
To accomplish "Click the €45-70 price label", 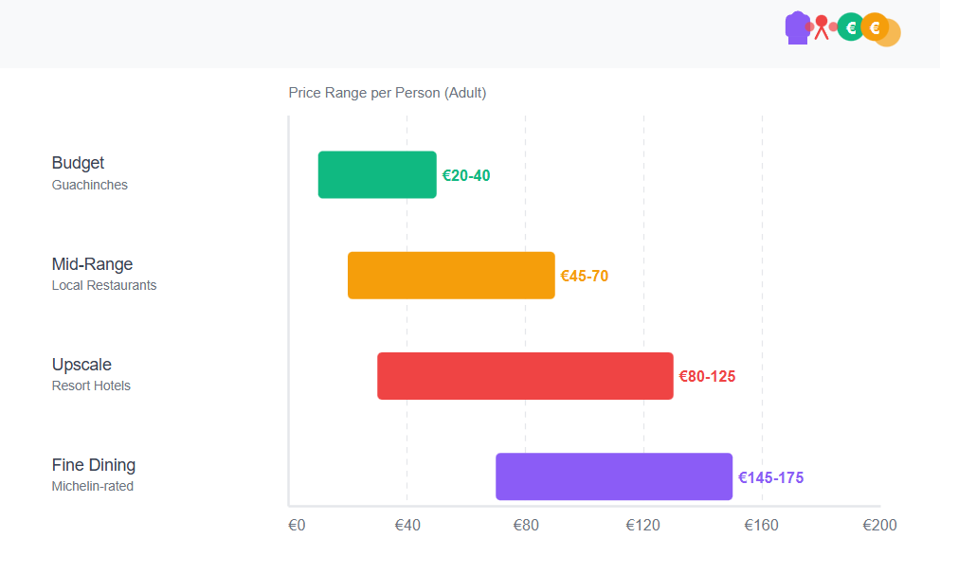I will click(x=585, y=277).
